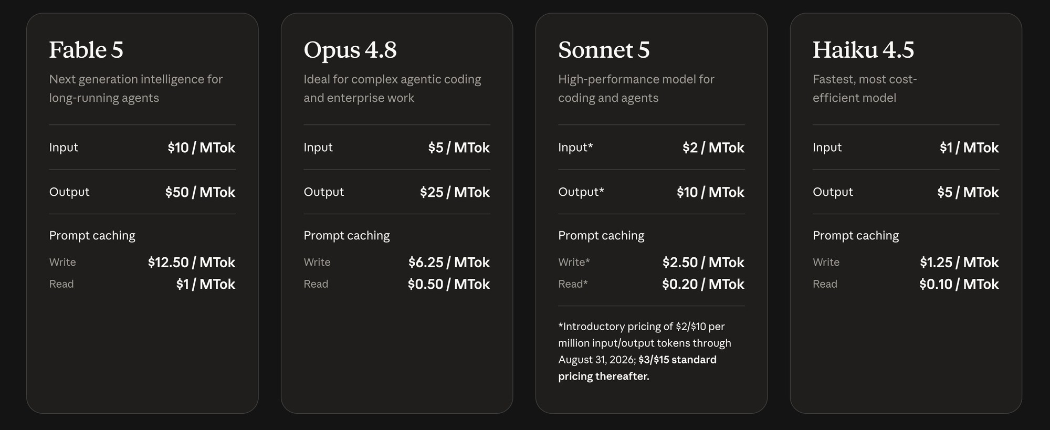Click the Fable 5 card title

(x=86, y=50)
